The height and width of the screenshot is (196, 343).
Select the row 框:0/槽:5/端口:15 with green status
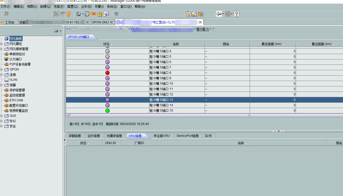(x=204, y=110)
